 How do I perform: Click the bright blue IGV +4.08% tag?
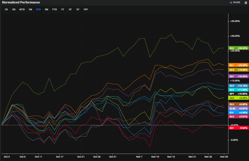[x=238, y=113]
